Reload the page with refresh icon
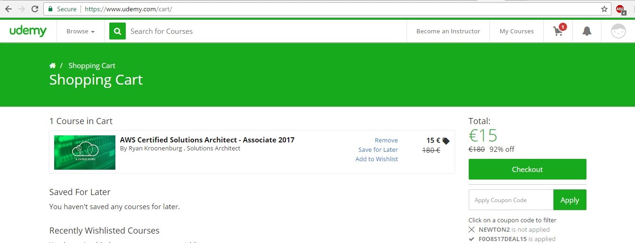The height and width of the screenshot is (243, 635). (x=35, y=9)
